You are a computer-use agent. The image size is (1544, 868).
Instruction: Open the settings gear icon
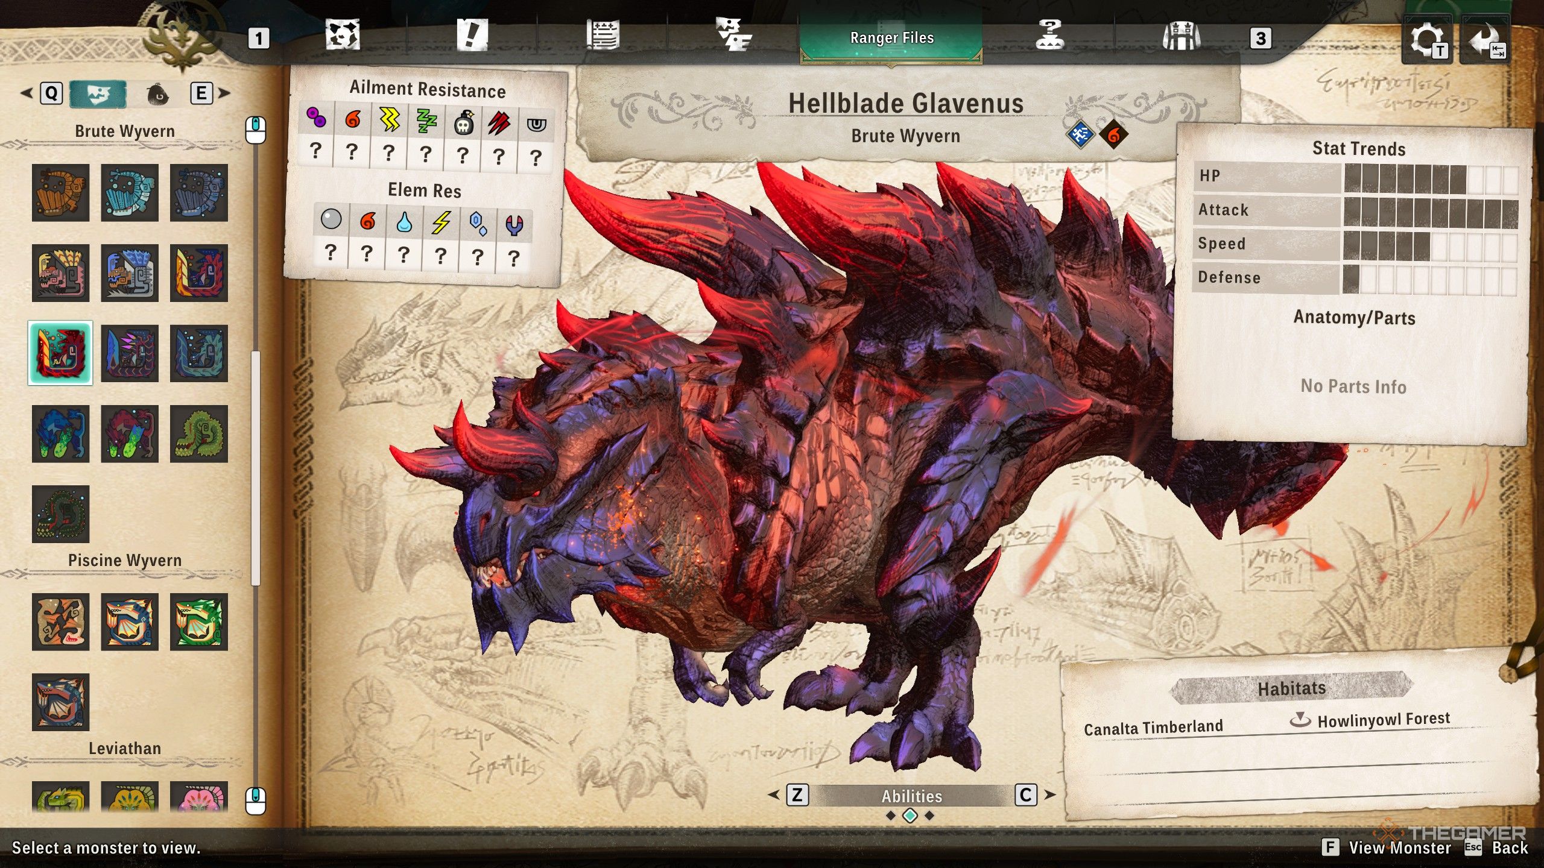(1426, 40)
